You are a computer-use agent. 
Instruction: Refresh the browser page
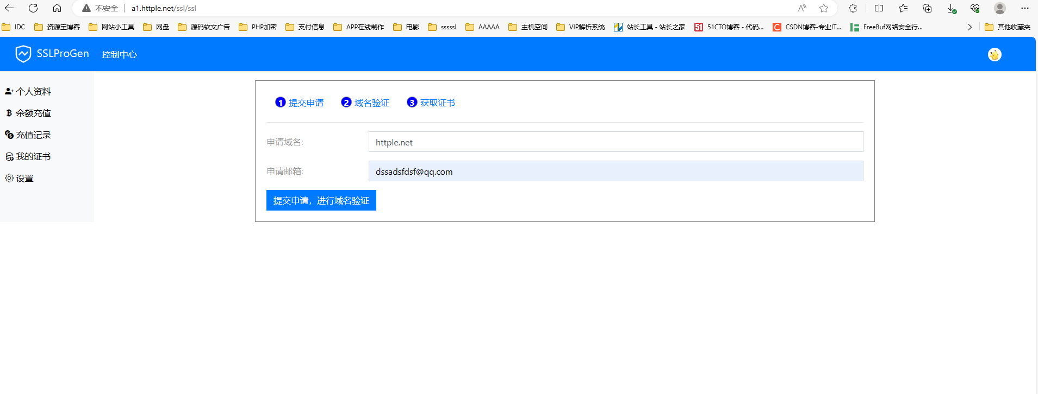(x=33, y=8)
